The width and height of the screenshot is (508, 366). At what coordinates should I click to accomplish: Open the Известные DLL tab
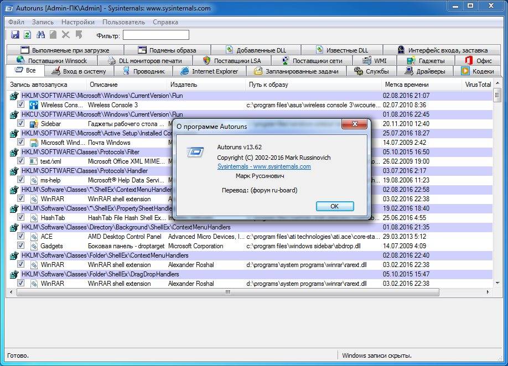[342, 50]
